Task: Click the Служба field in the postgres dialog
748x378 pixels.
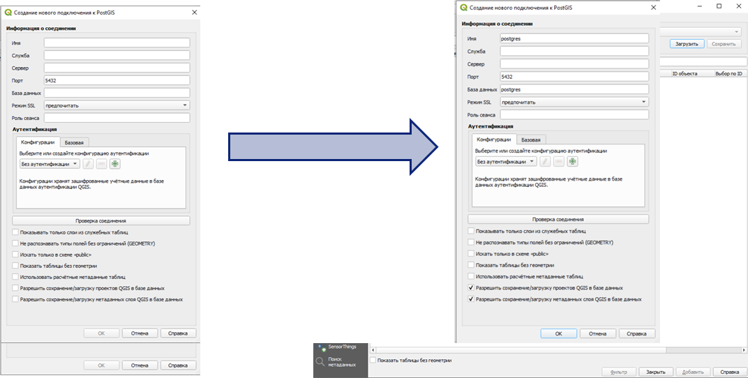Action: 574,51
